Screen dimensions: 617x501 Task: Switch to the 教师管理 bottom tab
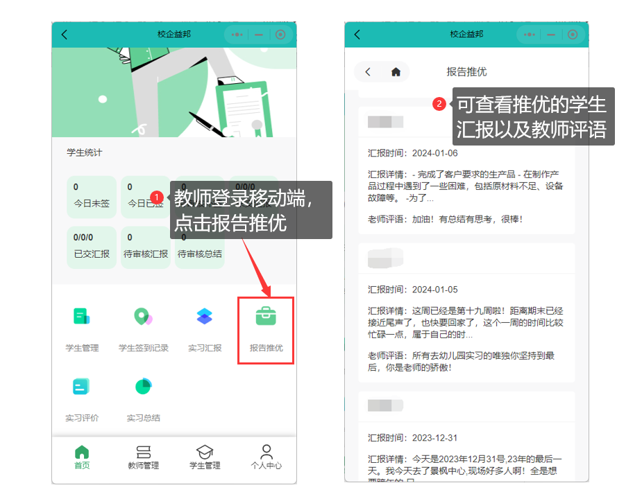pyautogui.click(x=144, y=457)
